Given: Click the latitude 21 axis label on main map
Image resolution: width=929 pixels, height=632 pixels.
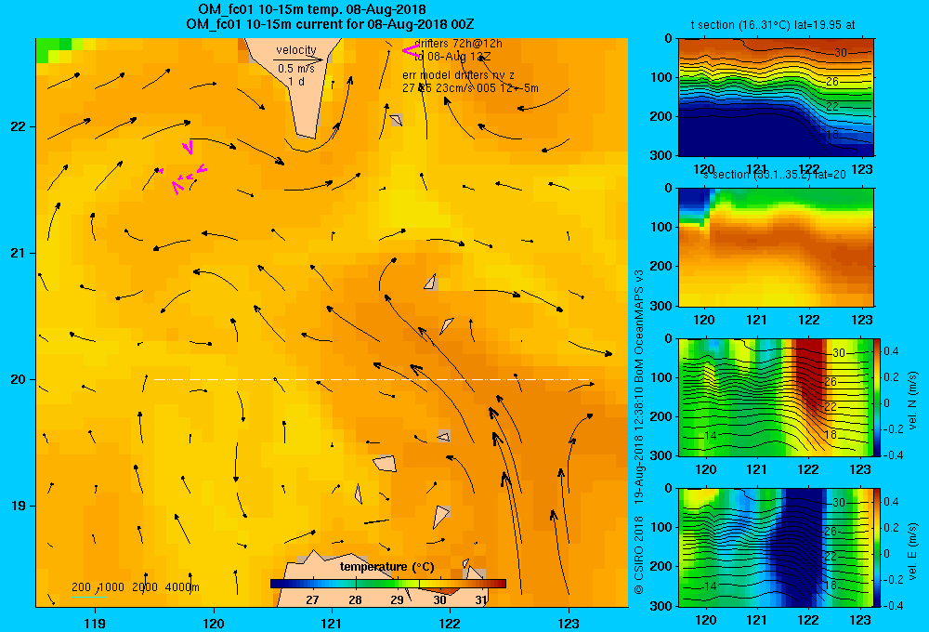Looking at the screenshot, I should (x=19, y=253).
